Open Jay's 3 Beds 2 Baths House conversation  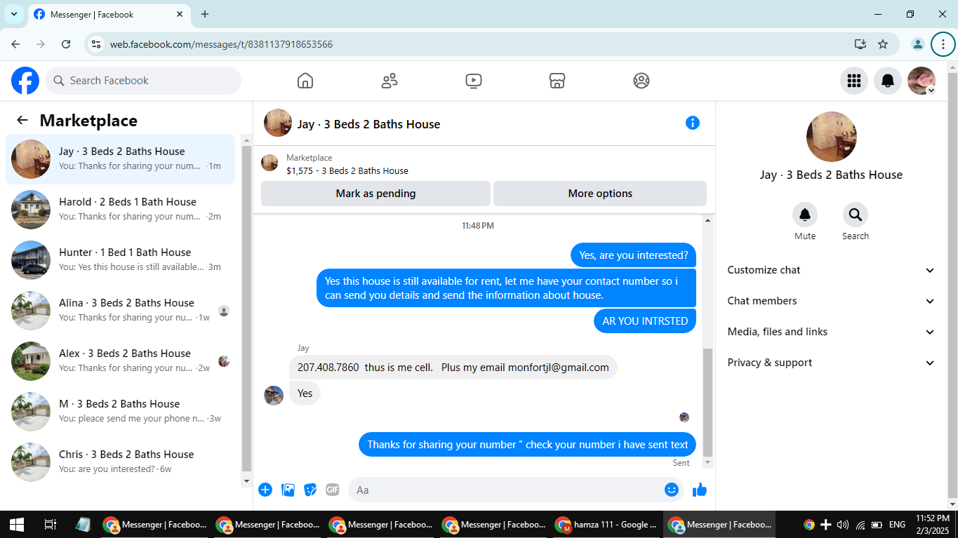tap(120, 159)
